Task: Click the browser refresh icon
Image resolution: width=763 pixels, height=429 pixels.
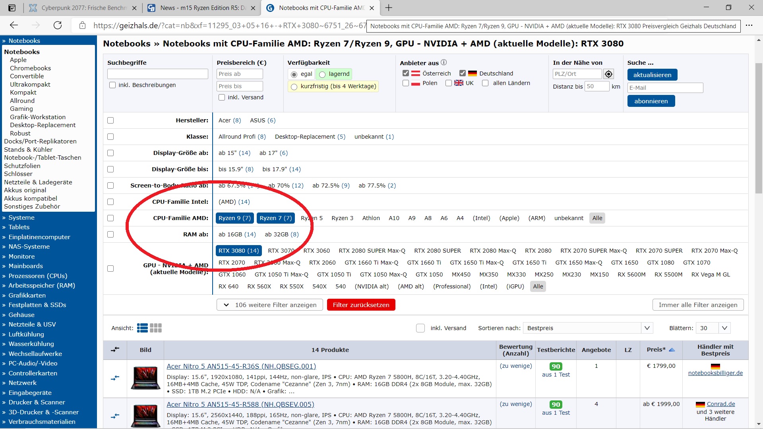Action: coord(58,25)
